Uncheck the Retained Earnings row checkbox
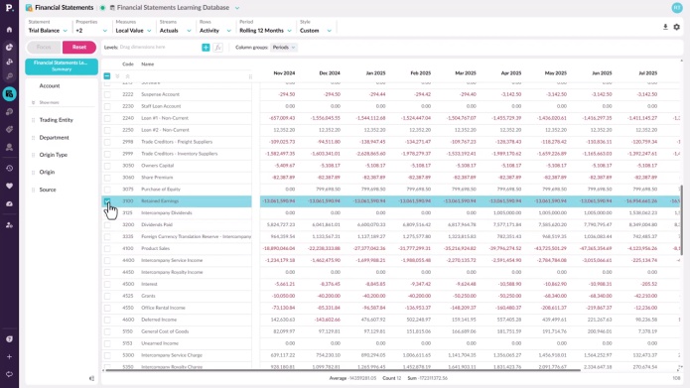 click(107, 201)
